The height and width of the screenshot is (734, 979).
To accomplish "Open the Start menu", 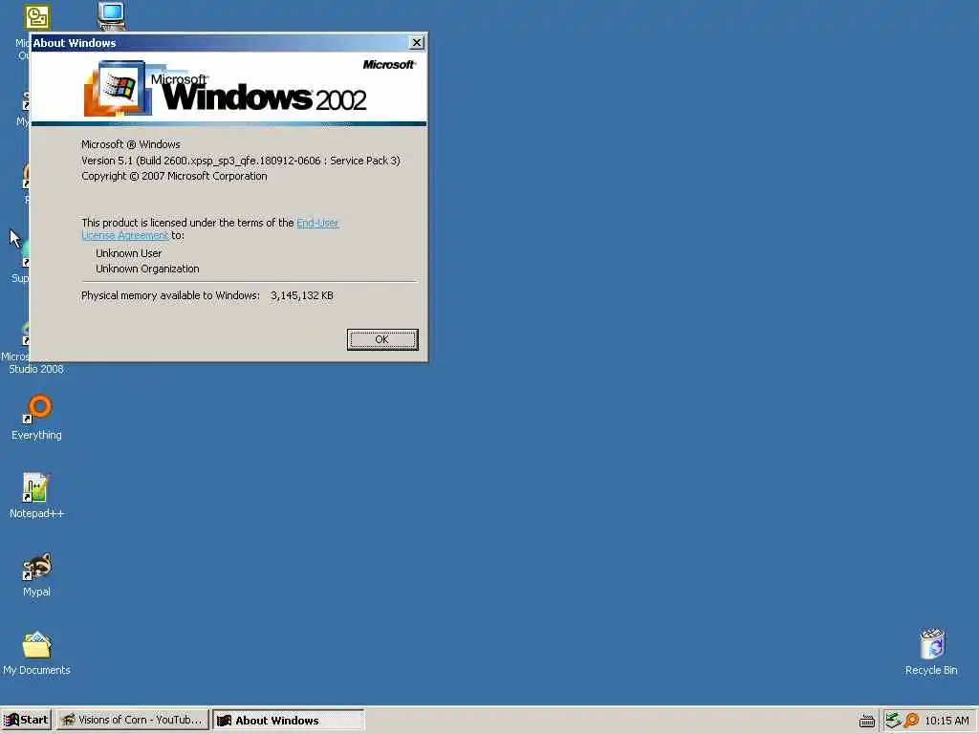I will pos(26,720).
